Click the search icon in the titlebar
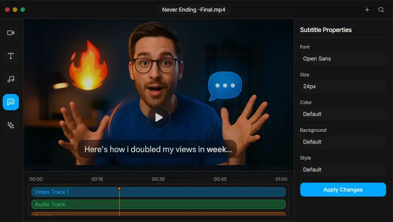The image size is (393, 222). (x=381, y=9)
